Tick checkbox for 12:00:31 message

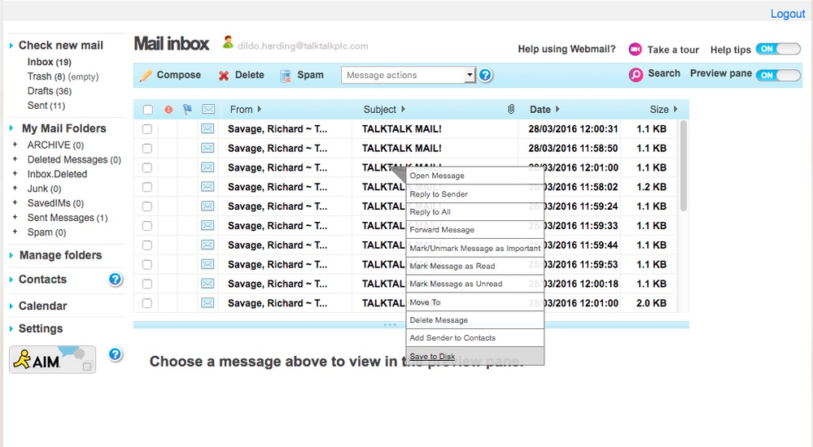[147, 129]
